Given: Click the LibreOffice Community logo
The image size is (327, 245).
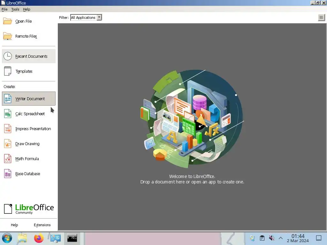Looking at the screenshot, I should coord(29,209).
